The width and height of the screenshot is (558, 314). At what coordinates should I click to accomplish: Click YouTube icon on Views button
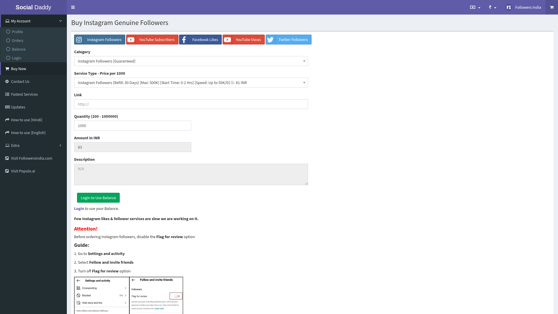pos(227,40)
